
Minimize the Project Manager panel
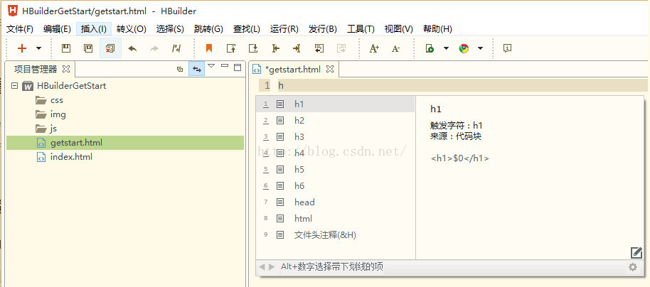pos(225,66)
